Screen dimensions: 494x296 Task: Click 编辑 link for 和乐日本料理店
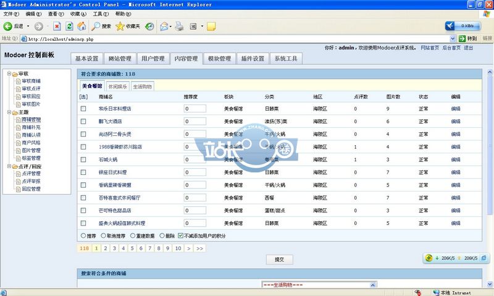(456, 108)
